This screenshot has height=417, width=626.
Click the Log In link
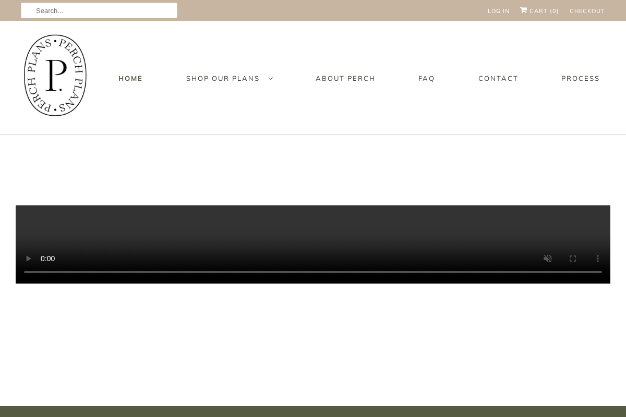point(498,11)
